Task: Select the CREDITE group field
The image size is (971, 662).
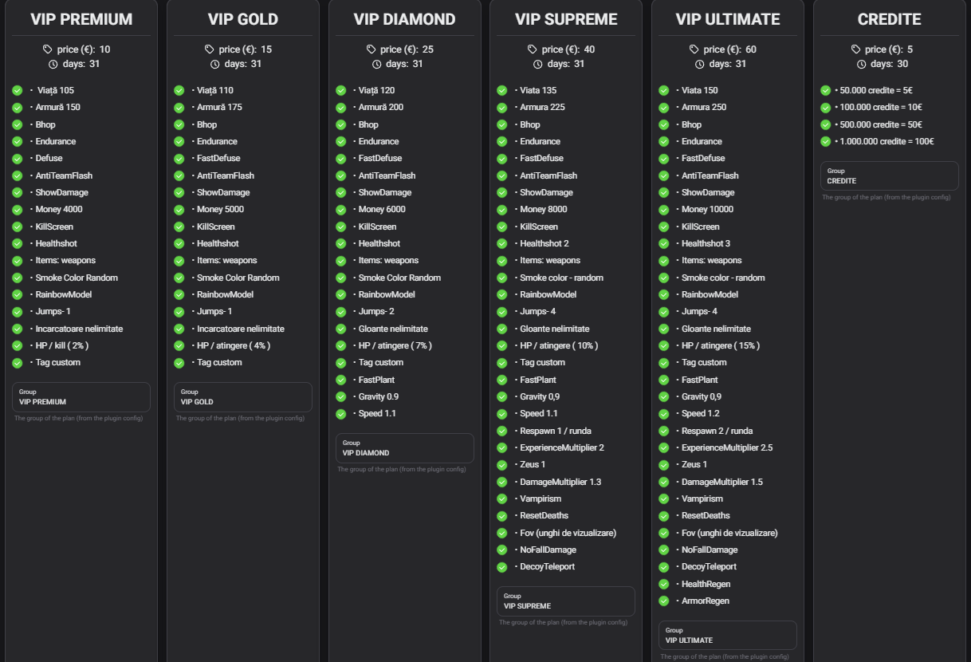Action: click(890, 176)
